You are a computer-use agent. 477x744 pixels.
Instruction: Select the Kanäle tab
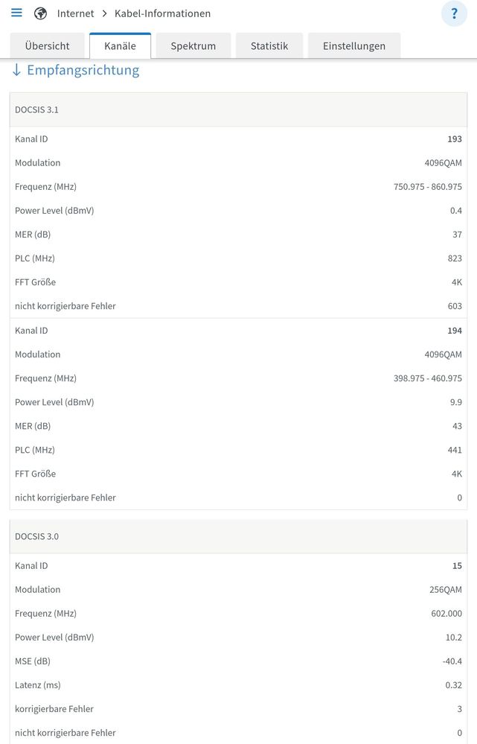pos(120,46)
